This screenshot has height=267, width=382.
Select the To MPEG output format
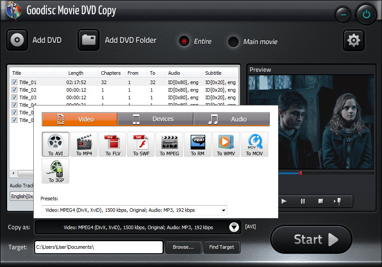point(169,144)
